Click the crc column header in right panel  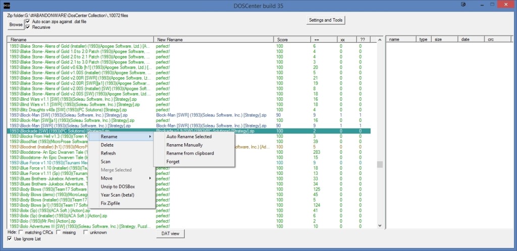click(497, 39)
